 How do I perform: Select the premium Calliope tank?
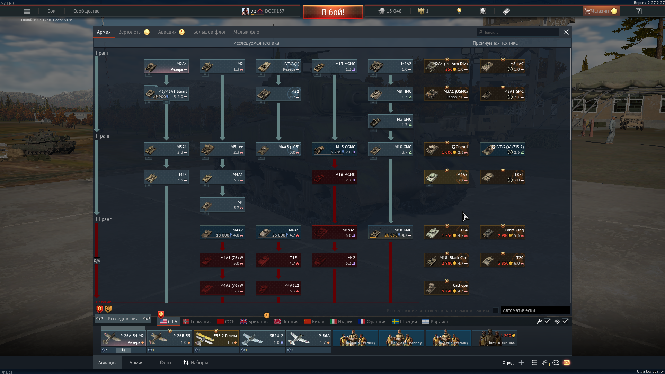pos(447,288)
